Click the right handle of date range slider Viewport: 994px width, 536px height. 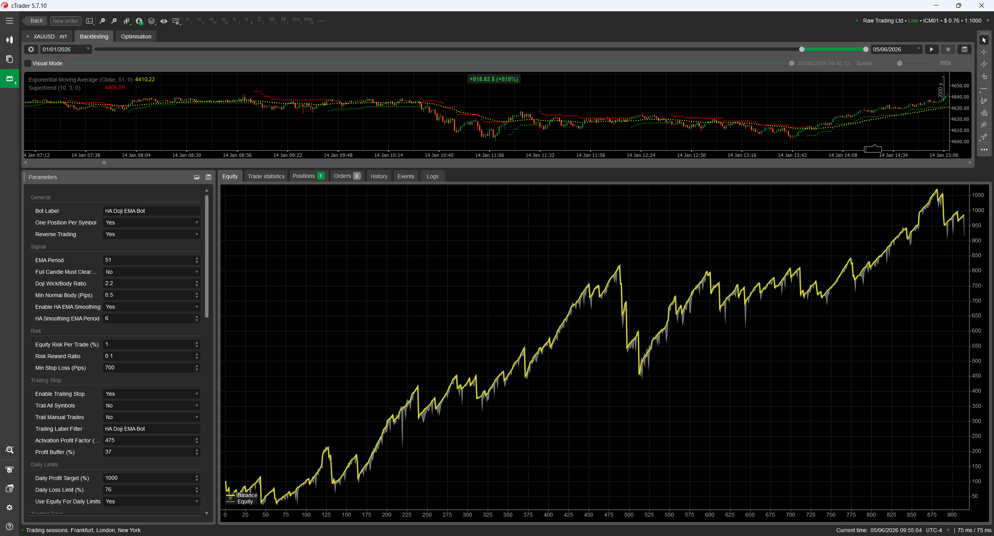865,49
